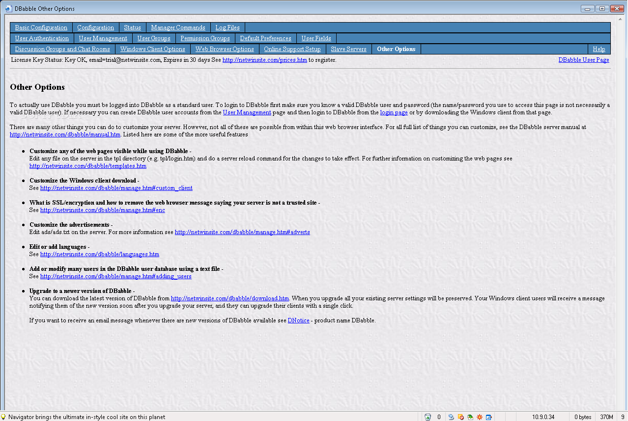
Task: Click the DBabble window title icon
Action: (x=8, y=9)
